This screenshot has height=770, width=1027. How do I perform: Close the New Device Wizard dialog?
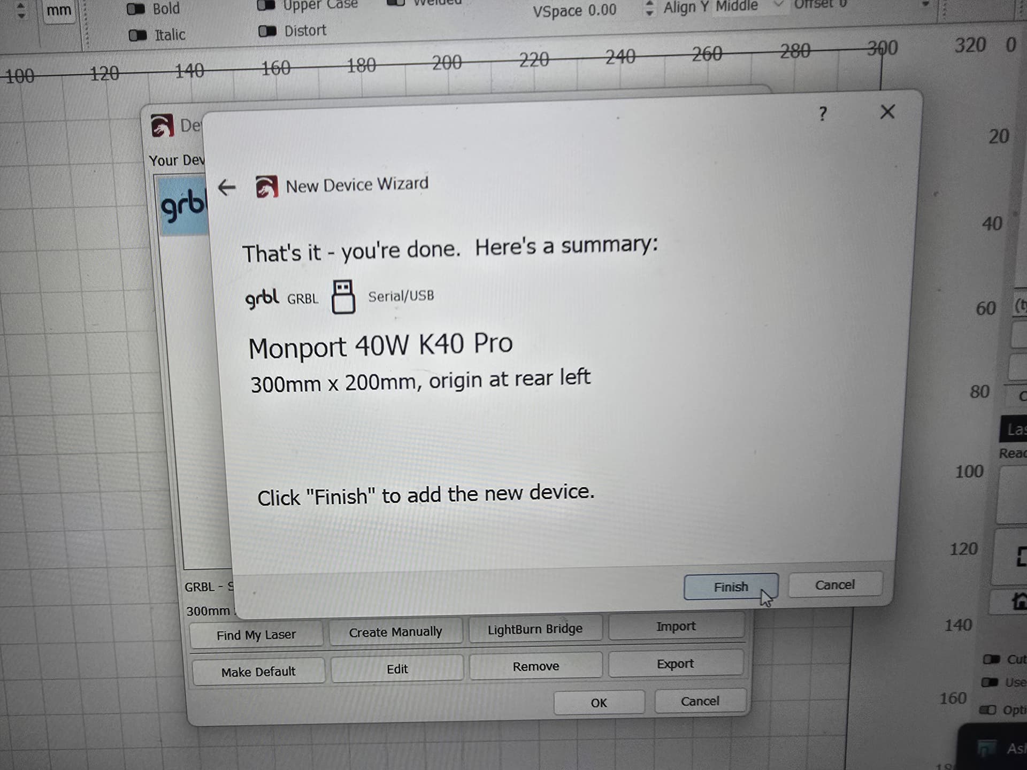(x=887, y=112)
